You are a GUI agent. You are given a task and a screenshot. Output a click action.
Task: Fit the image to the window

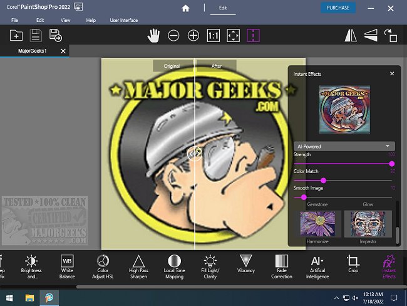click(233, 35)
